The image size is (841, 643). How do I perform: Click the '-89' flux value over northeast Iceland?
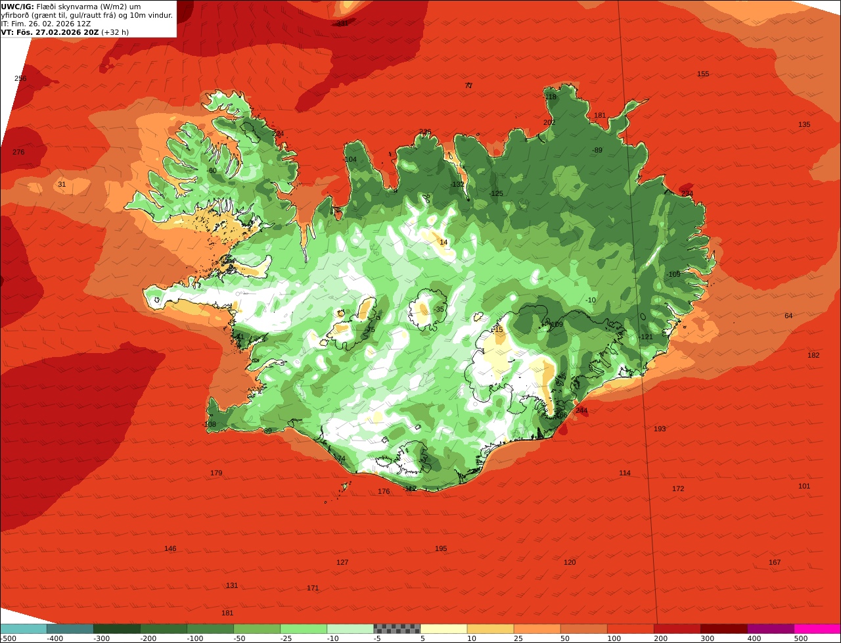click(x=597, y=150)
